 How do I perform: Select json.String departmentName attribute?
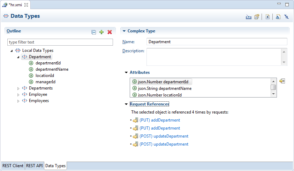[x=165, y=88]
